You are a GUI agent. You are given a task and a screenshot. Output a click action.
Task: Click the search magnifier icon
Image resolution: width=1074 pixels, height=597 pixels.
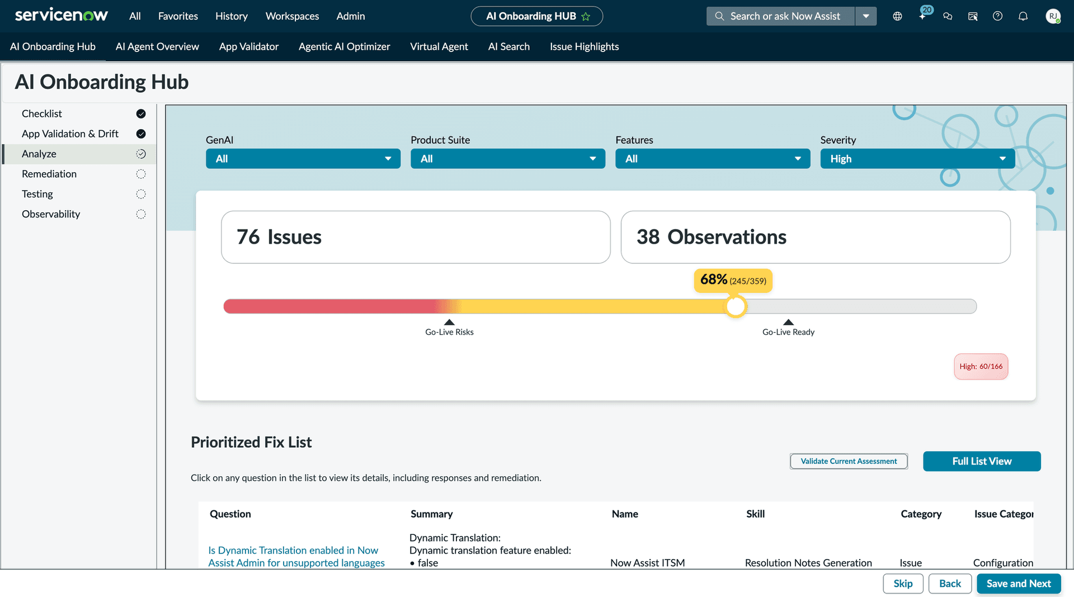[719, 16]
